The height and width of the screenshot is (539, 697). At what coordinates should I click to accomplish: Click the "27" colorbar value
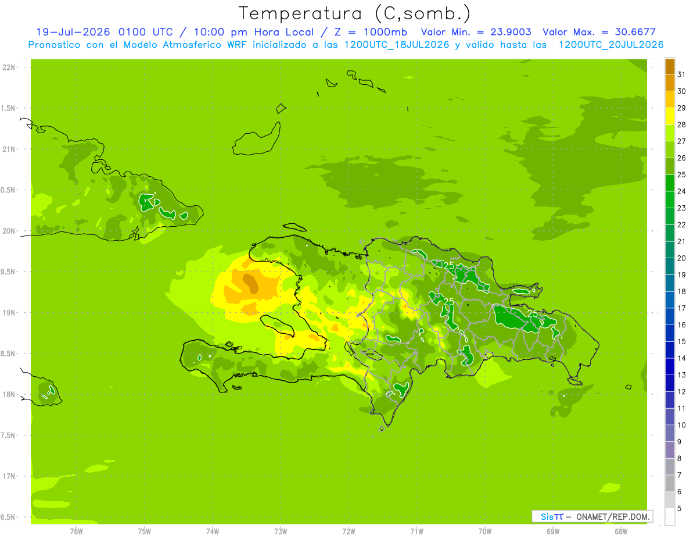point(682,141)
